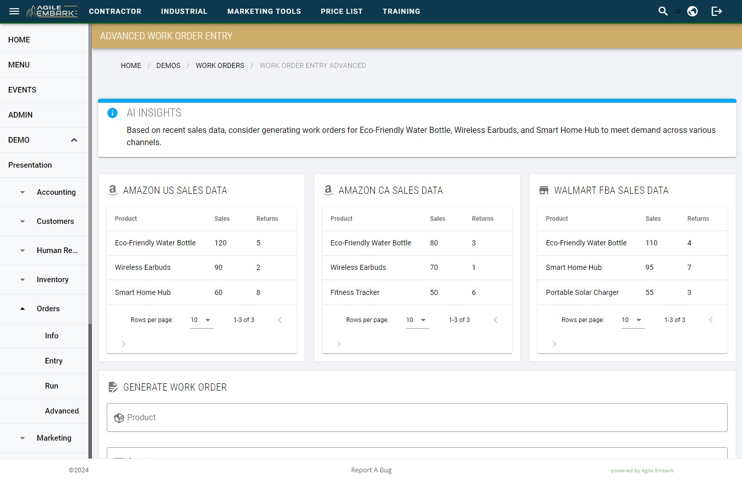Open the search icon in the top bar

663,11
